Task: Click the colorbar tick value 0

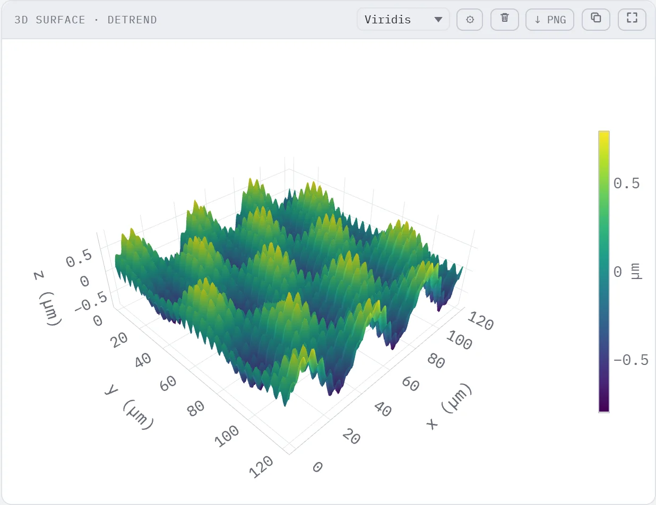Action: [618, 272]
